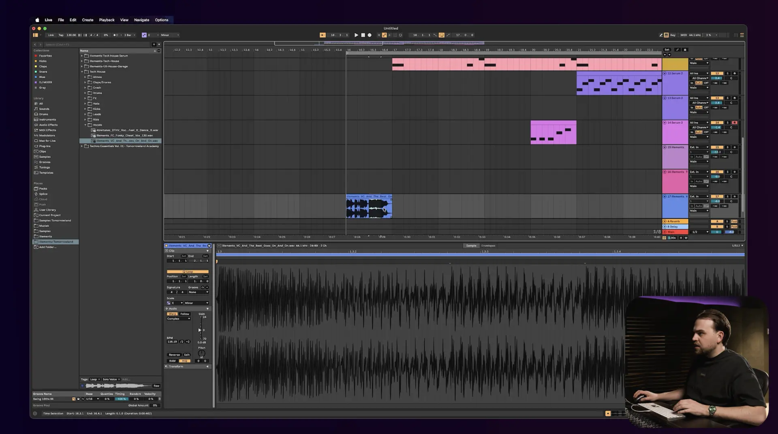778x434 pixels.
Task: Open the Create menu
Action: coord(88,20)
